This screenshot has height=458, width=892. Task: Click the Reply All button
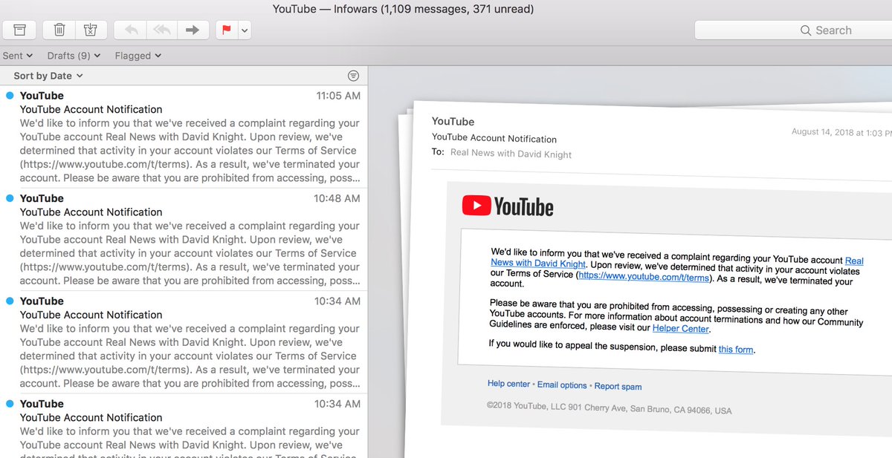(x=162, y=30)
